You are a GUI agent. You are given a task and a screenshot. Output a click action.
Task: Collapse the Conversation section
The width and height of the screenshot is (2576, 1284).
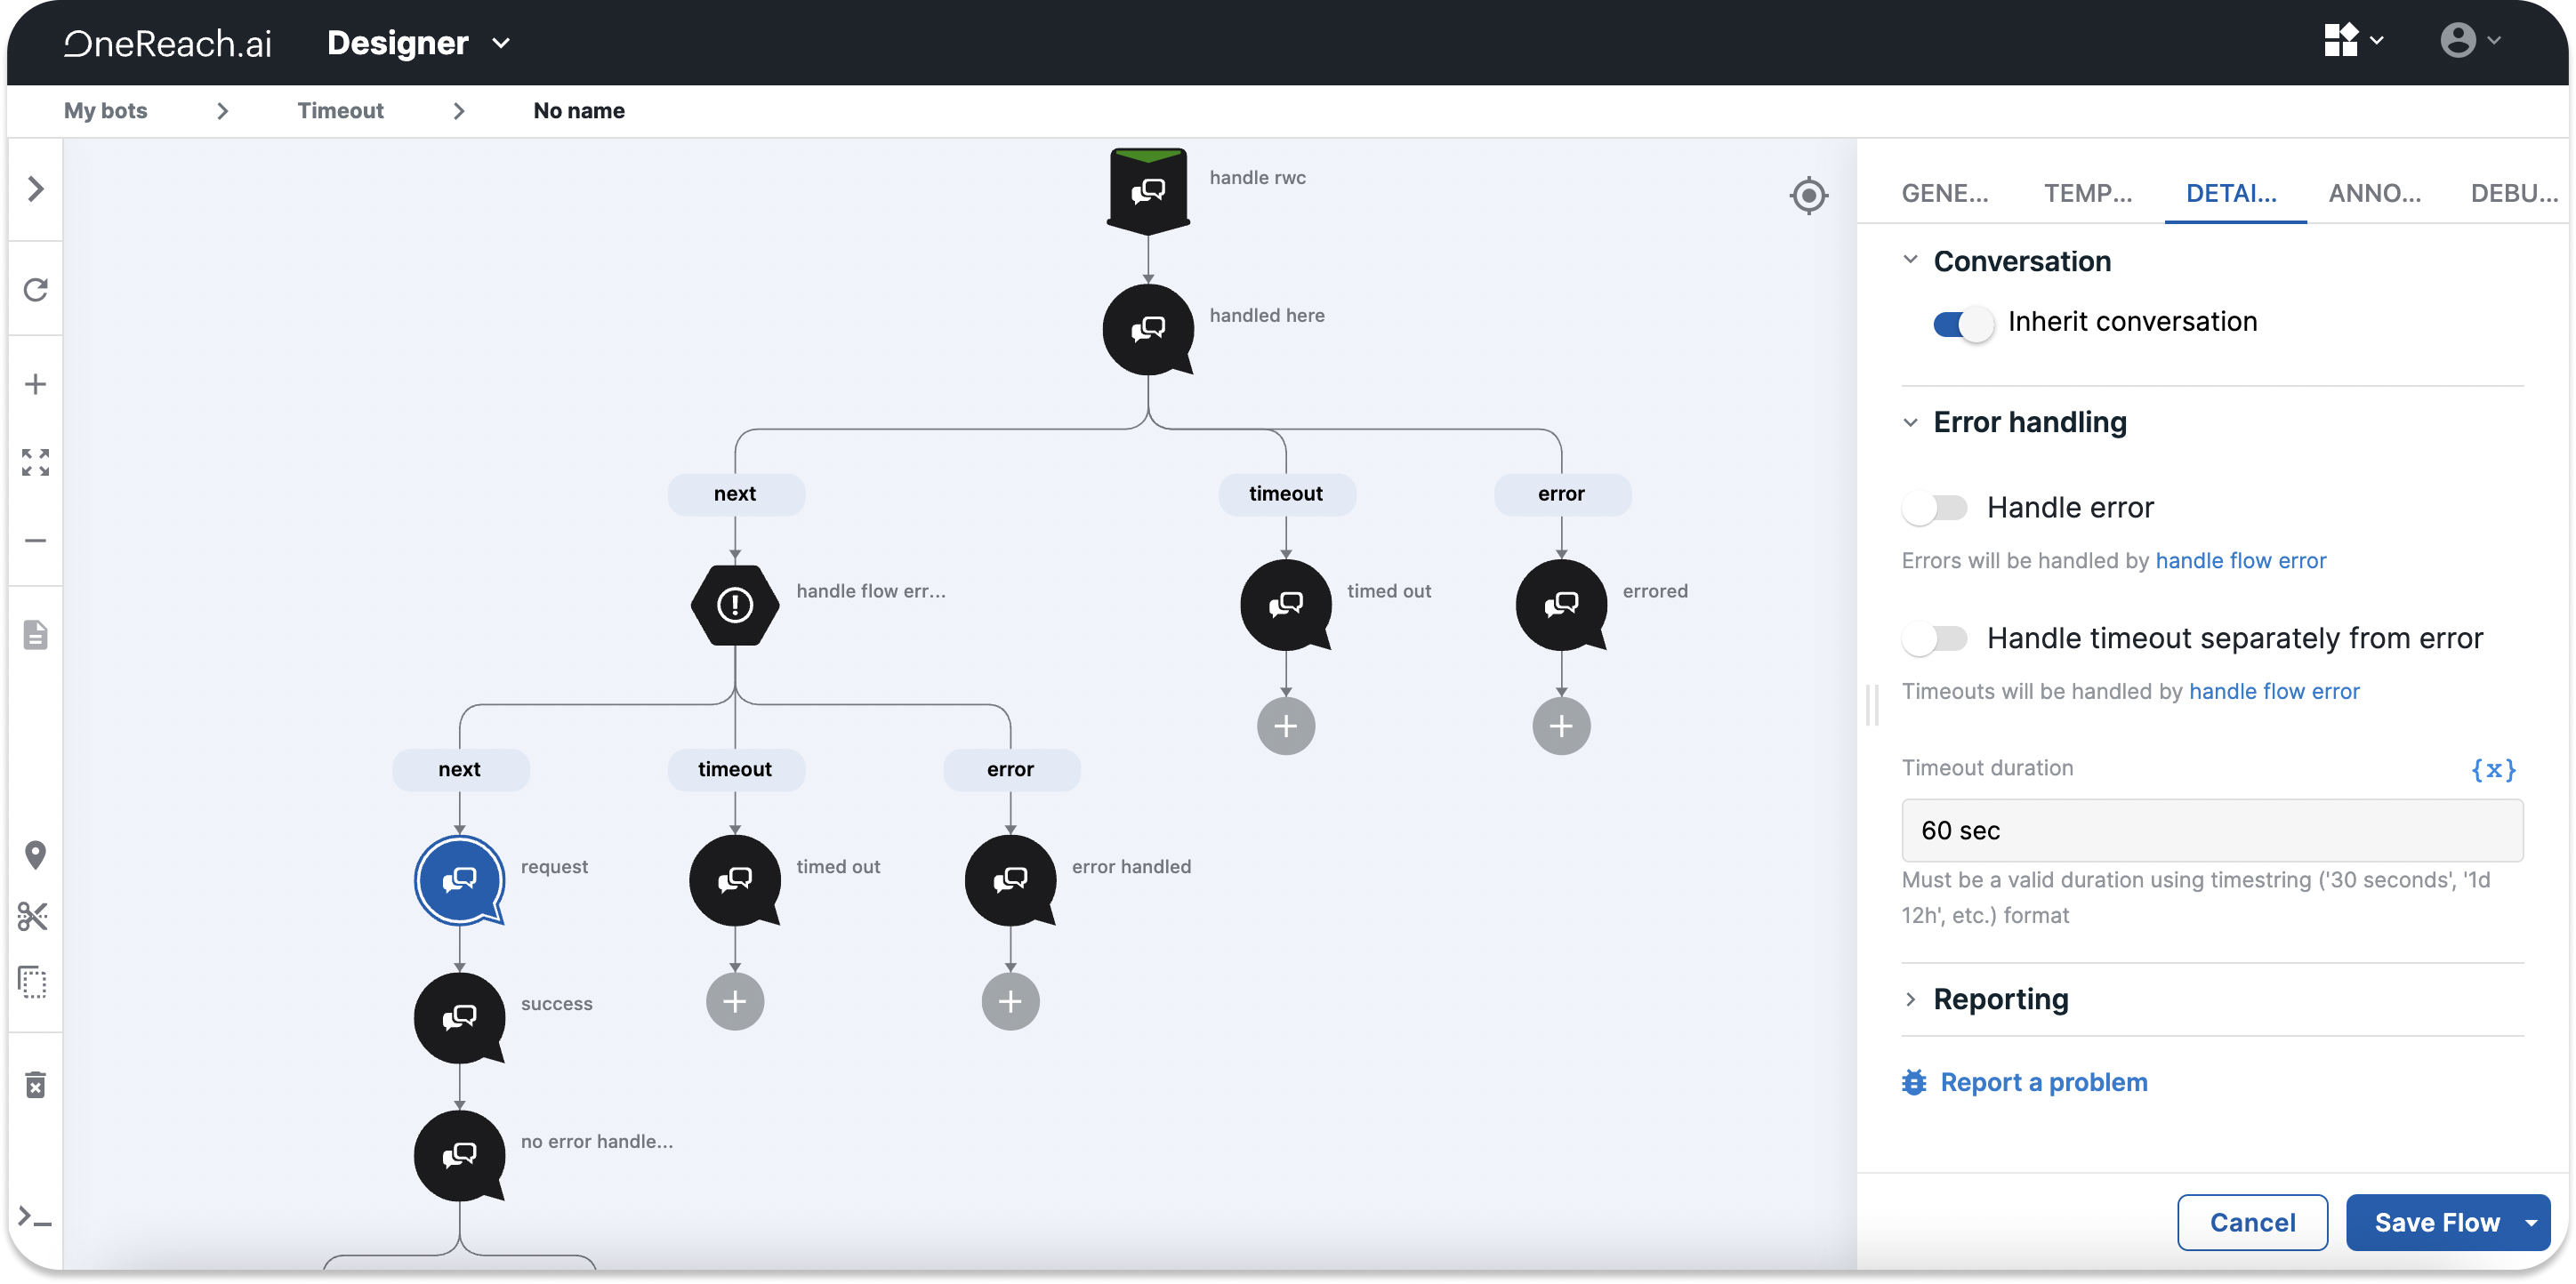(1911, 260)
